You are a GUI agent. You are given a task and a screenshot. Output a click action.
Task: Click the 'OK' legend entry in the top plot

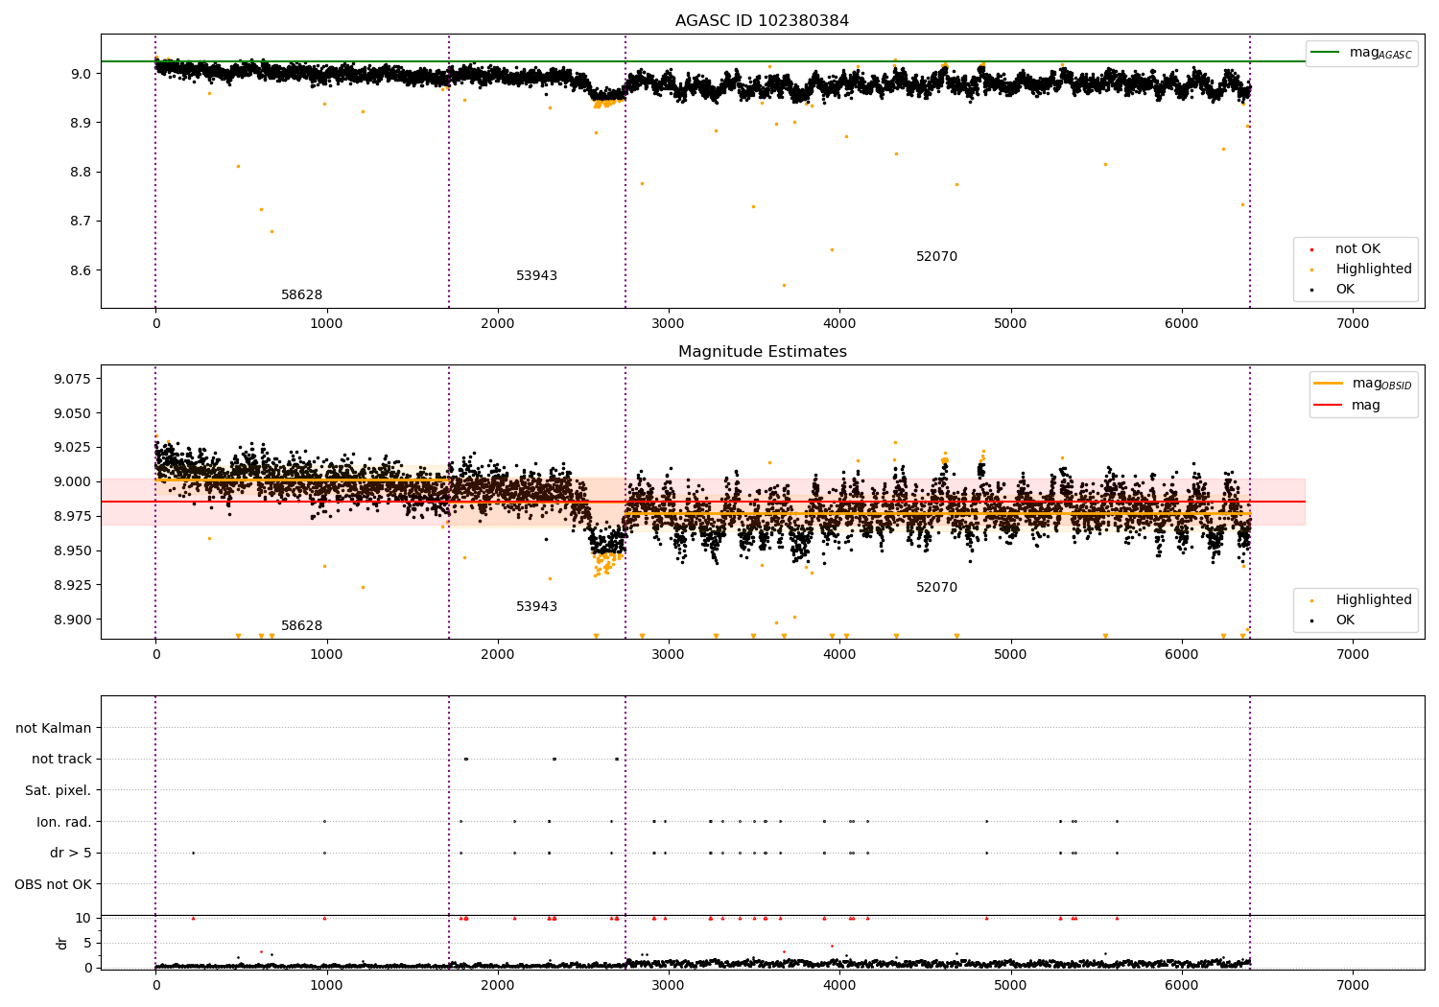pyautogui.click(x=1345, y=289)
